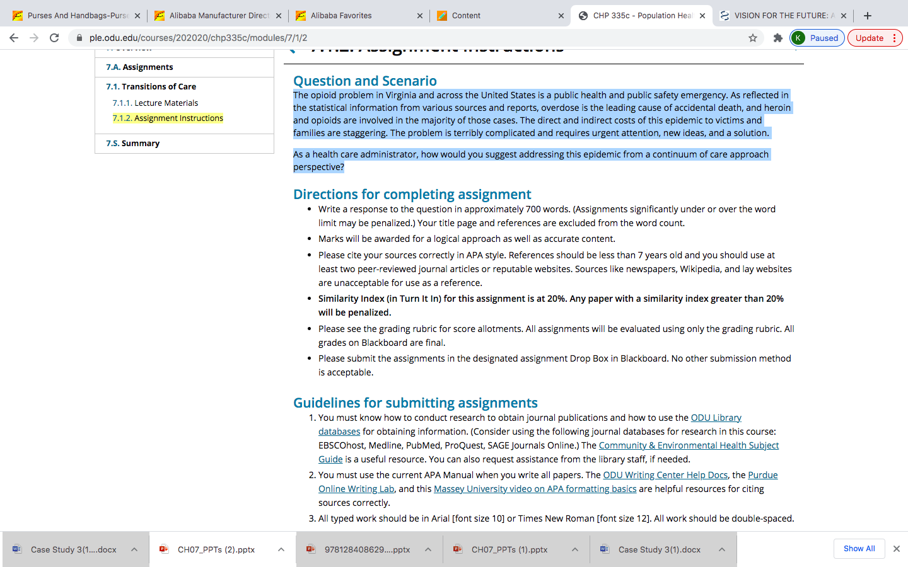Open the Extensions puzzle icon
This screenshot has width=908, height=567.
(x=777, y=38)
